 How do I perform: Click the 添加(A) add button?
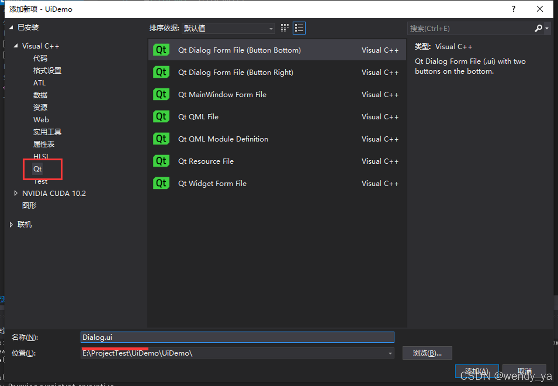[x=477, y=371]
